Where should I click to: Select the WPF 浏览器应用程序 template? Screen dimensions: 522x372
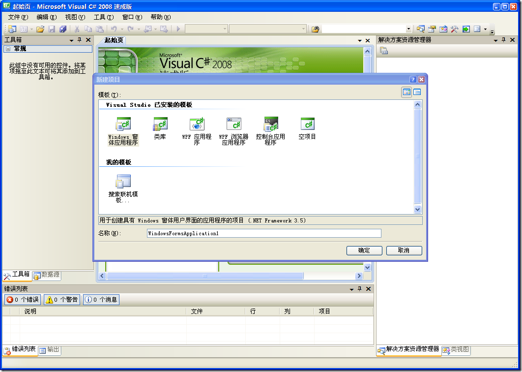(233, 131)
